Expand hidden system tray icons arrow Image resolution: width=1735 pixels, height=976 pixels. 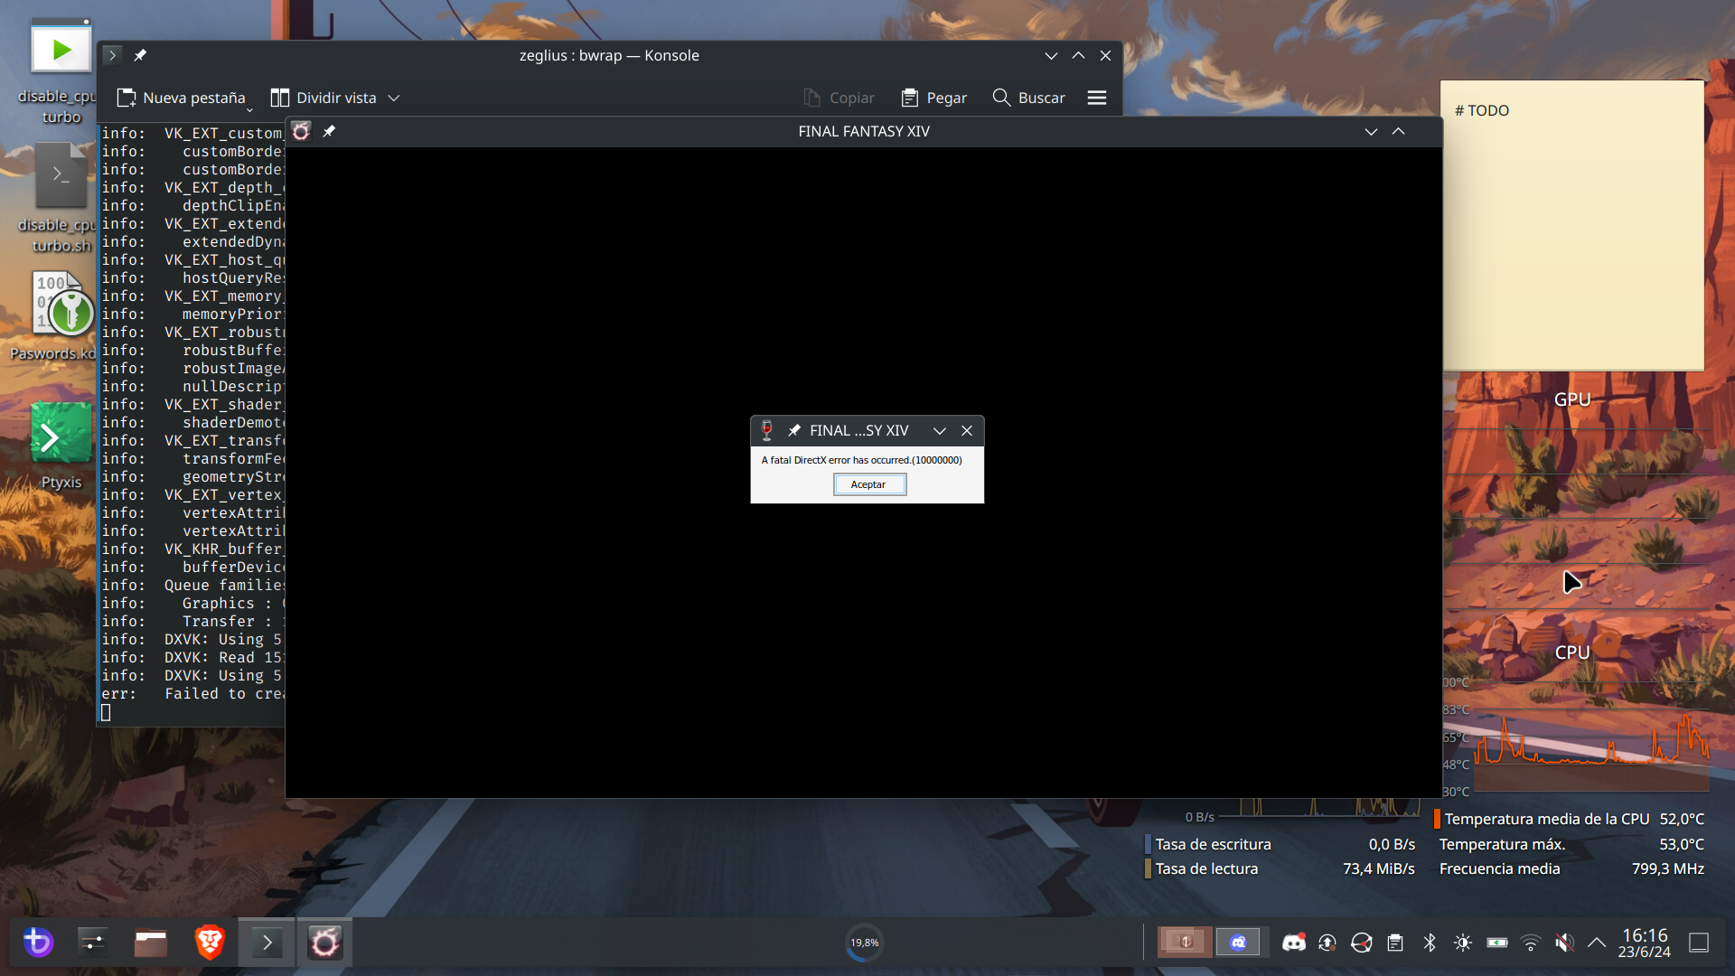1597,943
